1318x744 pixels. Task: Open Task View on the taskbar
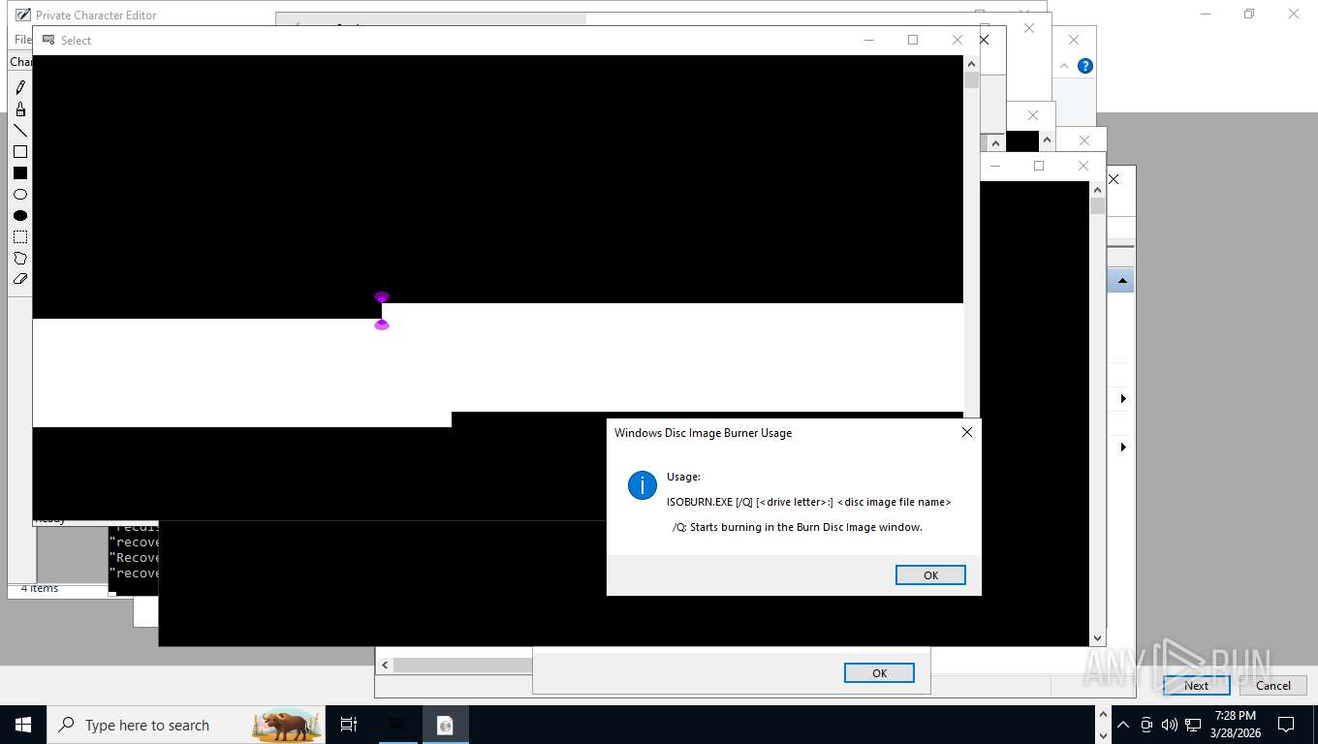(x=349, y=725)
